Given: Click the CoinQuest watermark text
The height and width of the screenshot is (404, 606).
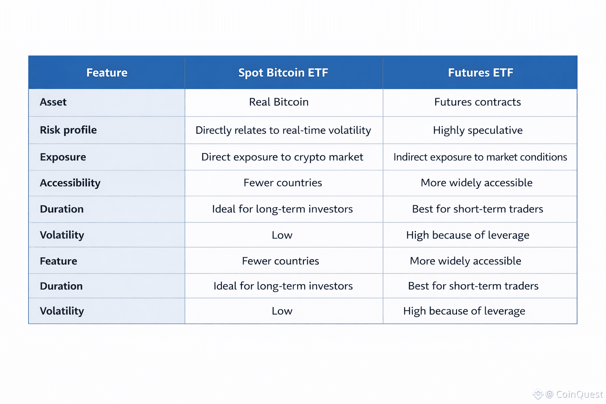Looking at the screenshot, I should coord(580,394).
